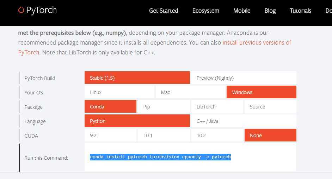This screenshot has height=179, width=332.
Task: Click the PyTorch flame logo icon
Action: pos(21,10)
